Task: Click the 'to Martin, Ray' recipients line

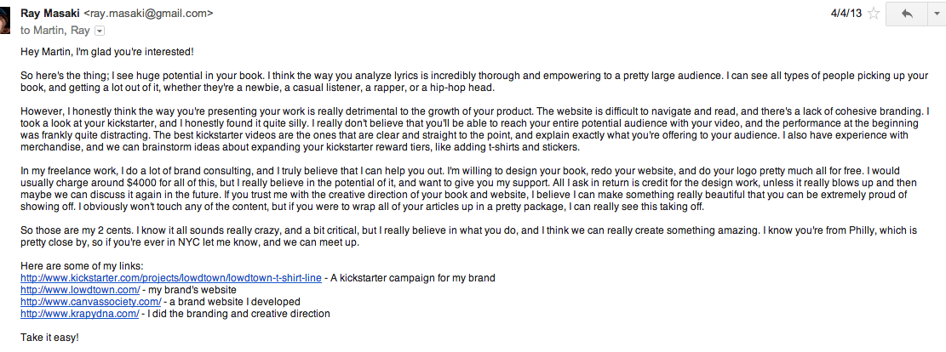Action: click(55, 30)
